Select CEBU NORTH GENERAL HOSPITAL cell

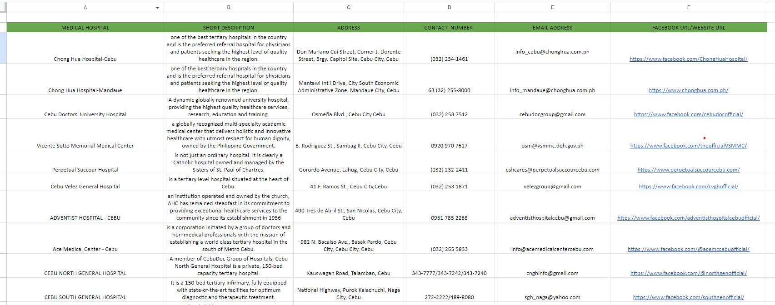(85, 266)
